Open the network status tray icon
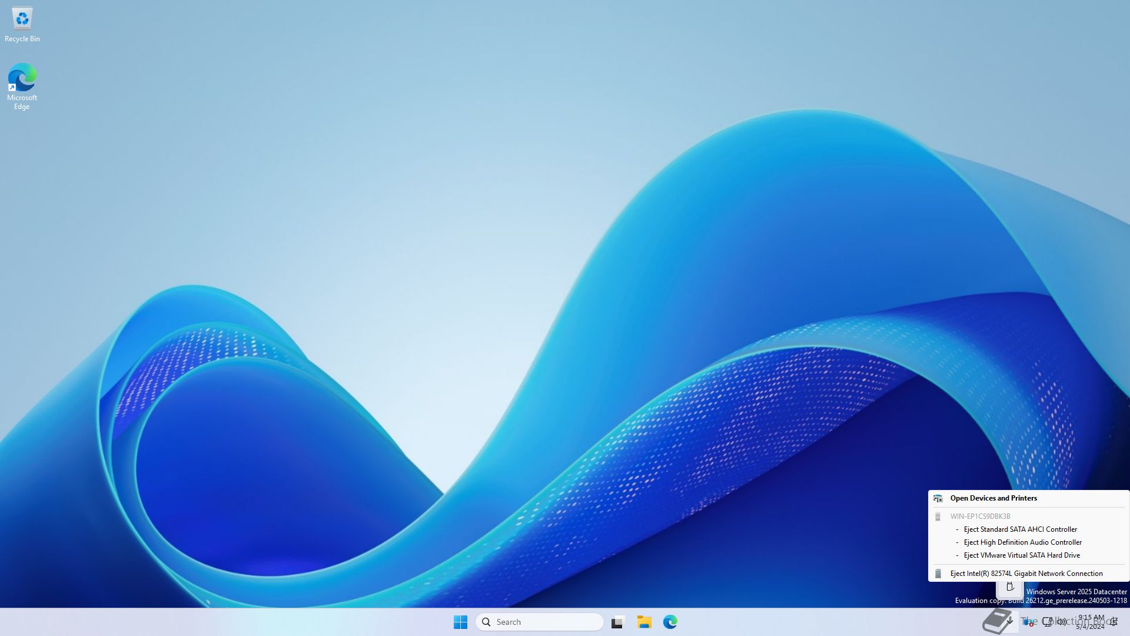This screenshot has width=1130, height=636. (x=1047, y=621)
